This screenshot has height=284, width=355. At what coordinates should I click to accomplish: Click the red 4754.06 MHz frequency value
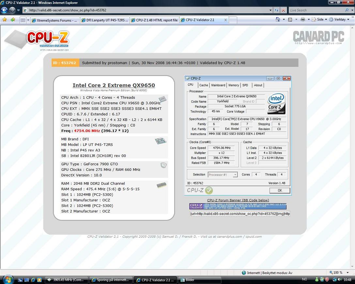pos(87,131)
